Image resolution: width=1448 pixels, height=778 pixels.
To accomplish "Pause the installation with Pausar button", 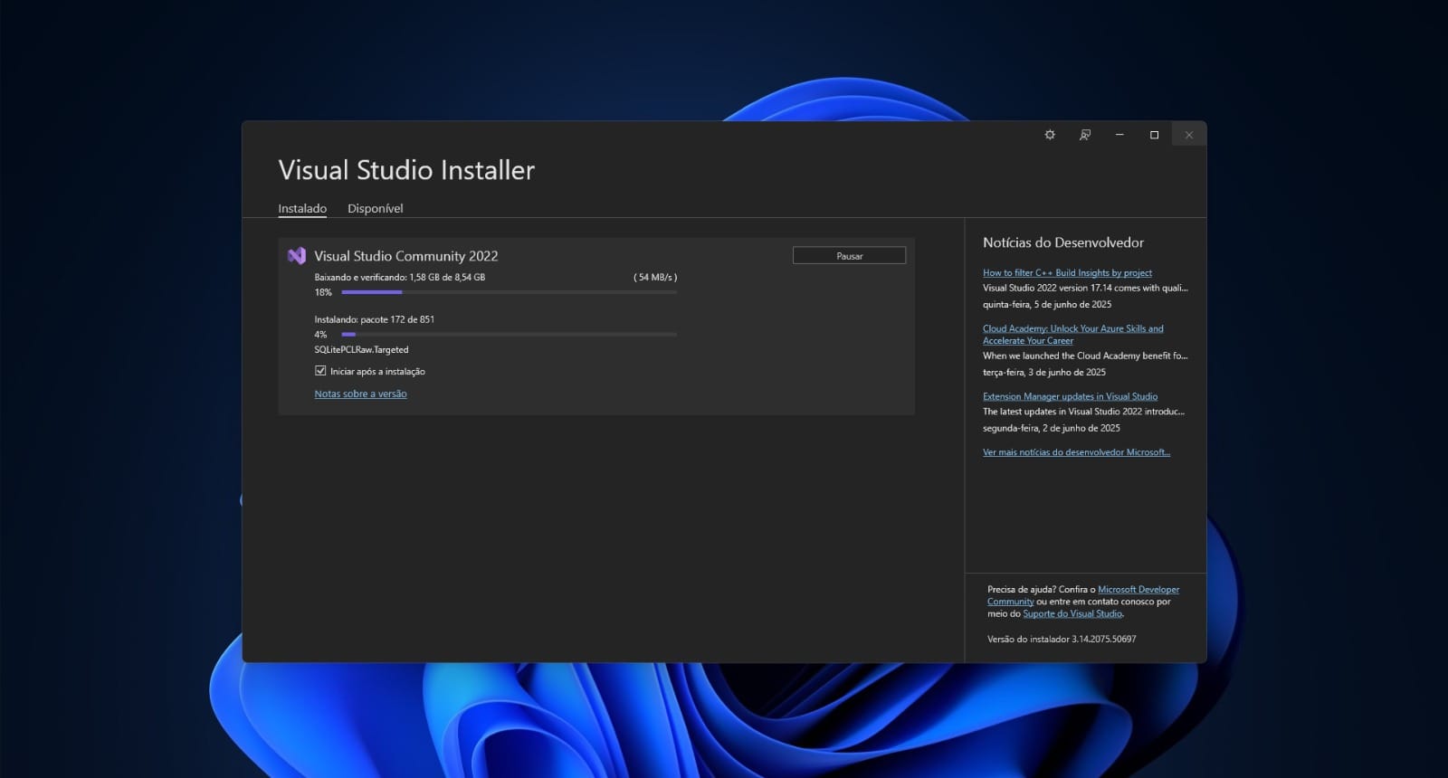I will pyautogui.click(x=849, y=256).
